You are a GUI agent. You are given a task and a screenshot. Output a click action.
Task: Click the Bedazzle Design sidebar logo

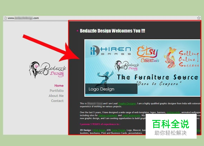click(47, 70)
